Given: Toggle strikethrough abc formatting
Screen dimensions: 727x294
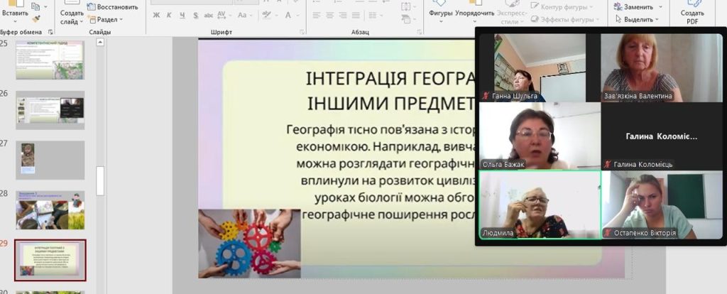Looking at the screenshot, I should click(x=209, y=16).
